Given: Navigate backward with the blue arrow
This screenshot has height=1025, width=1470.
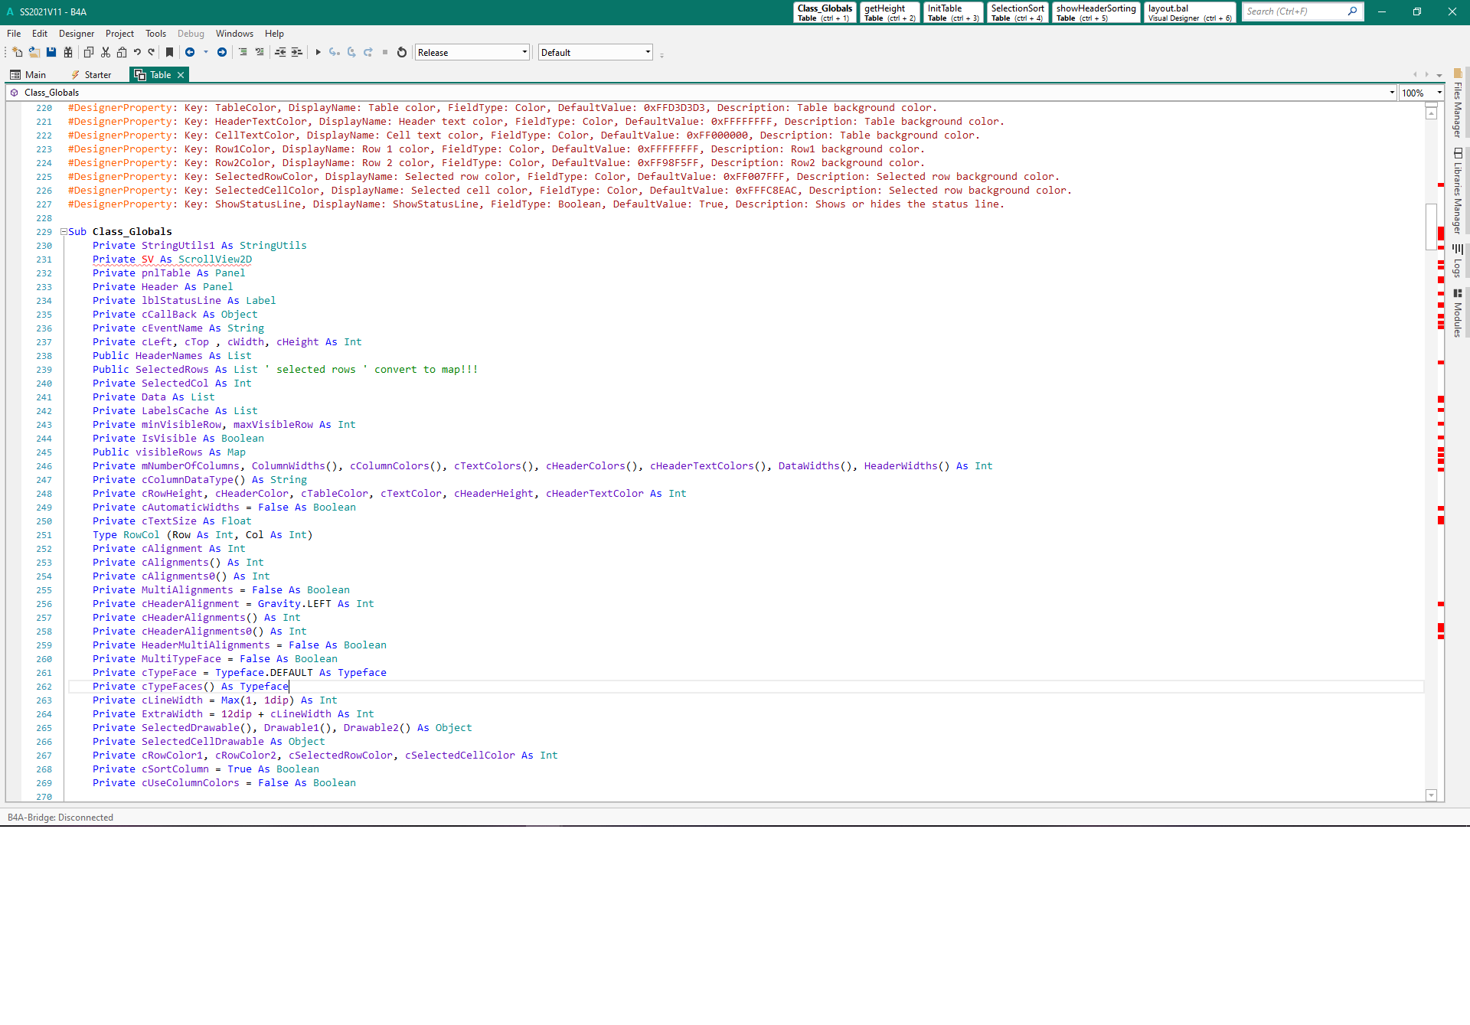Looking at the screenshot, I should [190, 52].
